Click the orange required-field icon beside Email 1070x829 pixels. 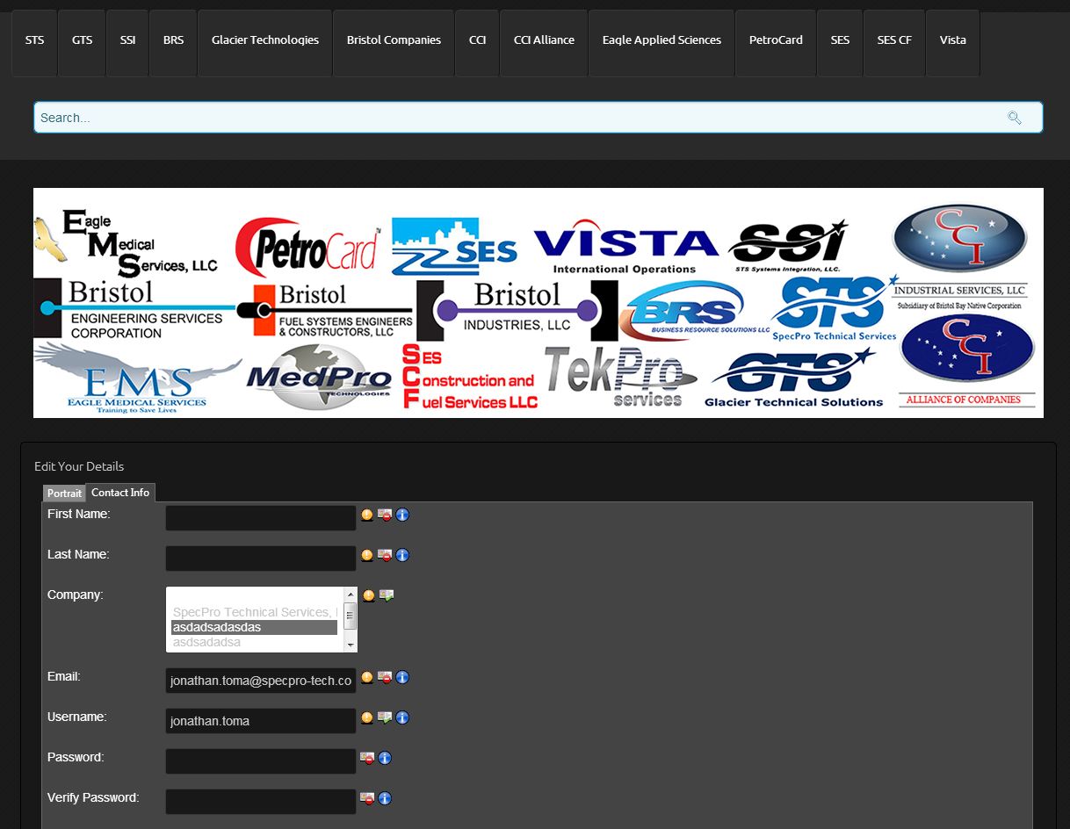tap(367, 677)
